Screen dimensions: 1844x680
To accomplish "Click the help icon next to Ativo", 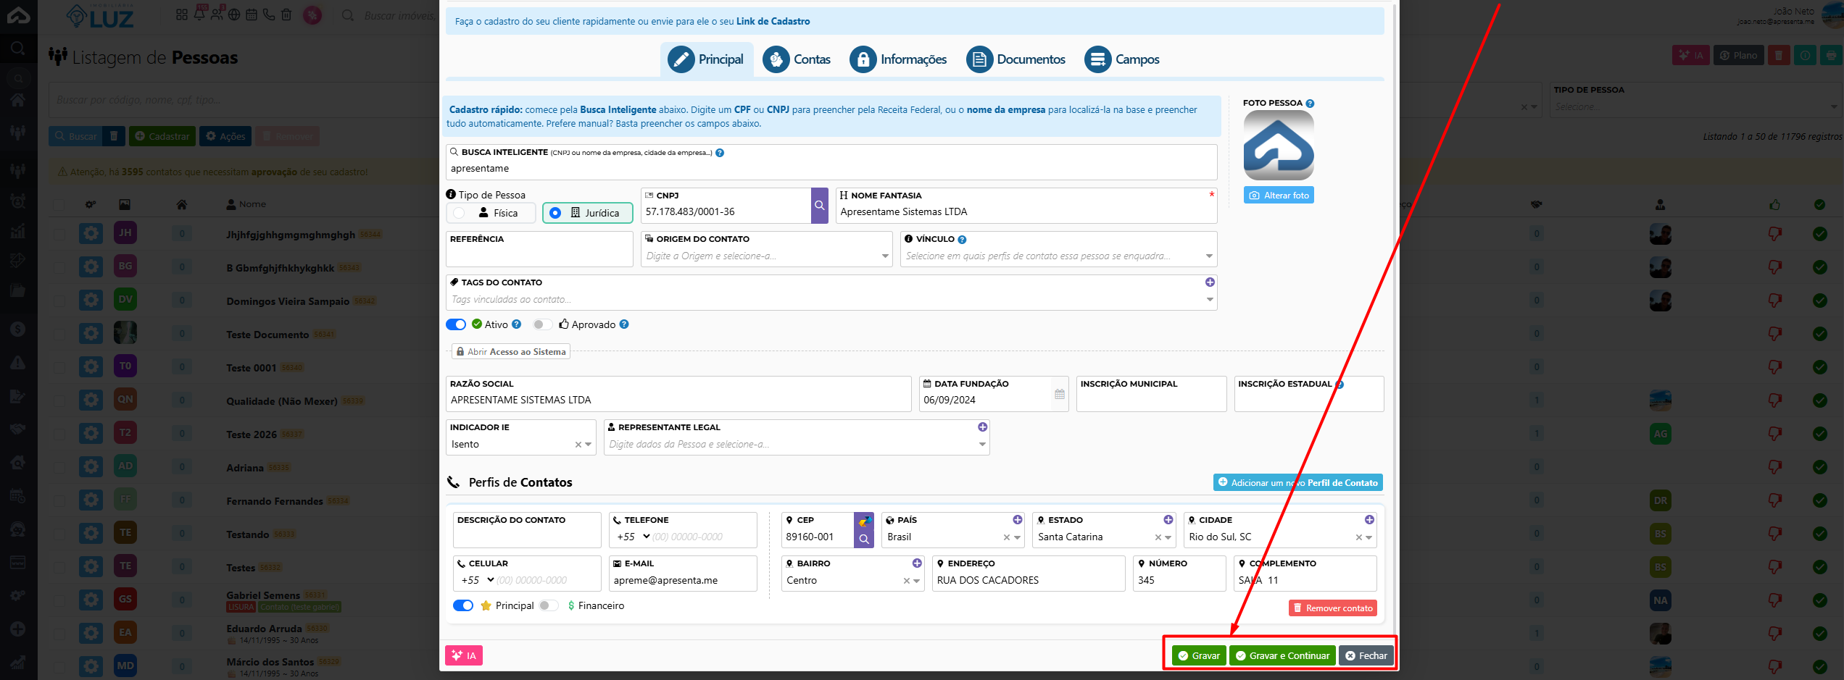I will click(x=516, y=324).
